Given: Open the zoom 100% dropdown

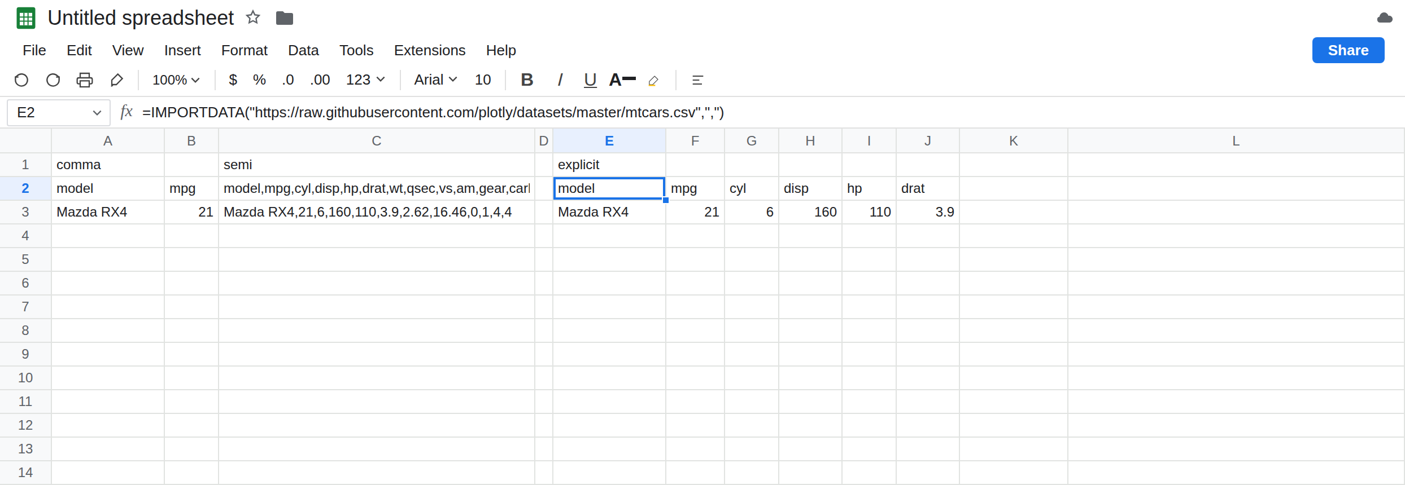Looking at the screenshot, I should (x=176, y=80).
